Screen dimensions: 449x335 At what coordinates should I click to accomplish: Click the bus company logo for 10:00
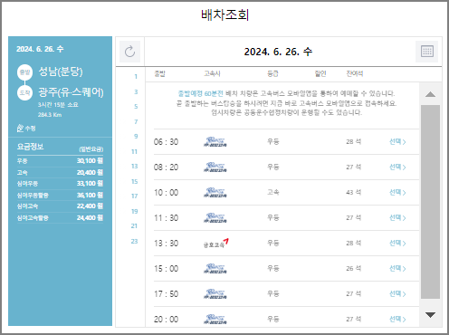[215, 193]
